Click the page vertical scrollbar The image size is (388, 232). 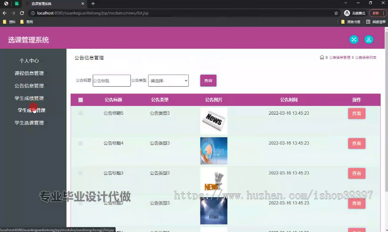pos(386,111)
